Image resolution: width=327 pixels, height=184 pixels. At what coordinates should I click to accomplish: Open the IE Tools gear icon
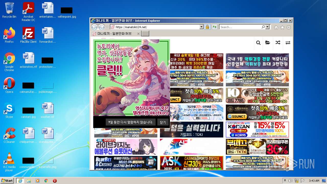tap(289, 27)
